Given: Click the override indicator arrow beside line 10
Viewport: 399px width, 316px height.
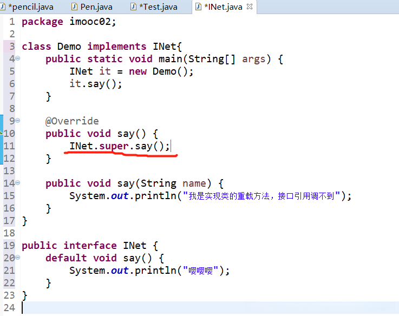Looking at the screenshot, I should [x=1, y=132].
